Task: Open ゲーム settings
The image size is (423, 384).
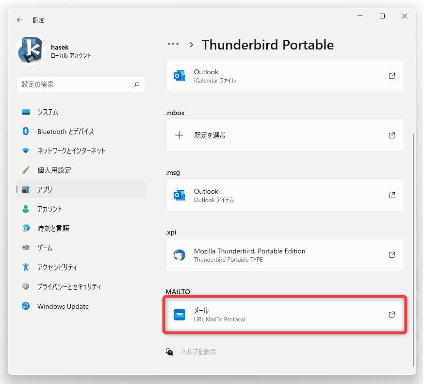Action: (x=81, y=248)
